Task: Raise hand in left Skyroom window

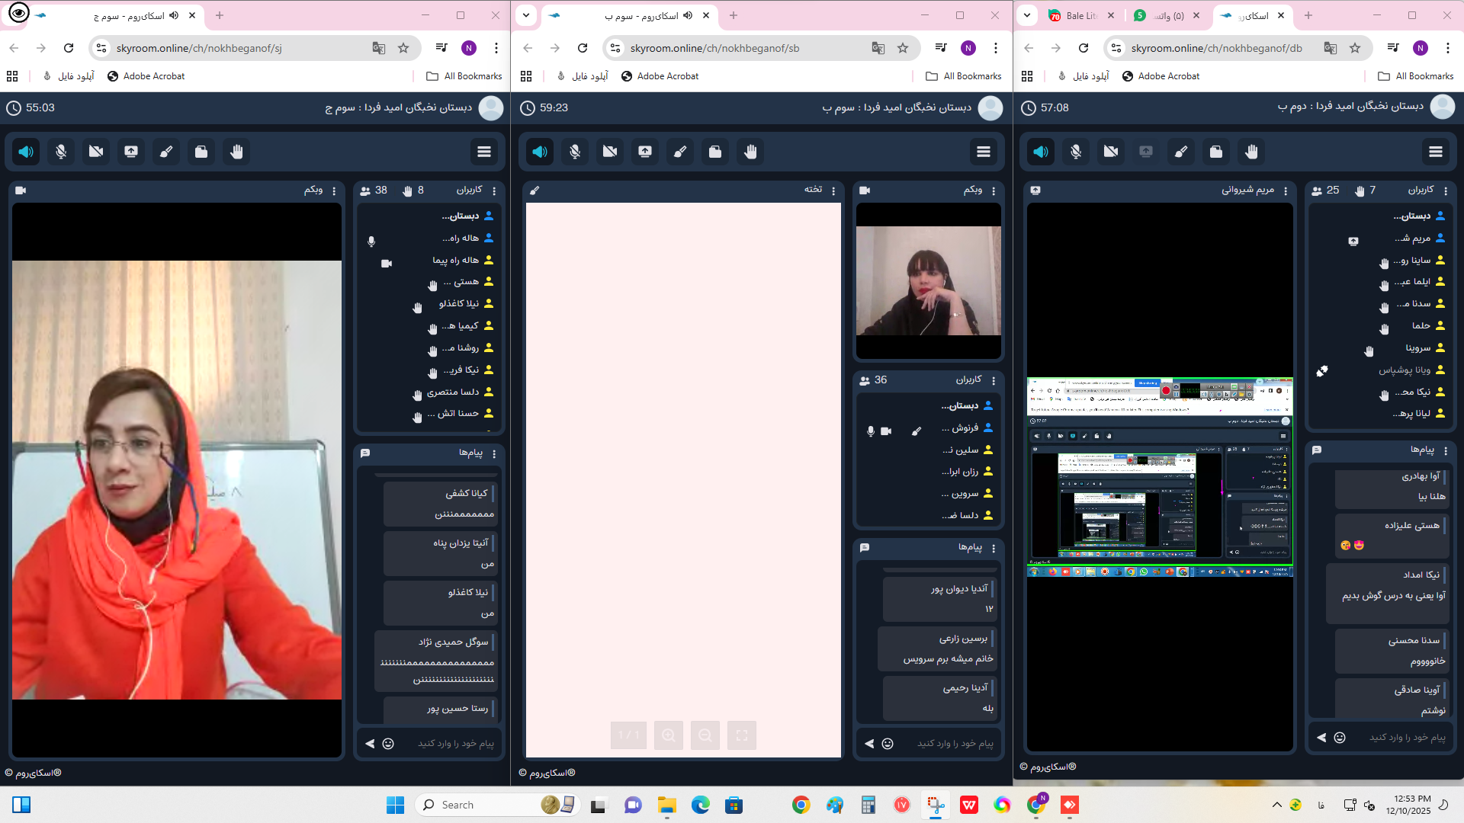Action: (236, 152)
